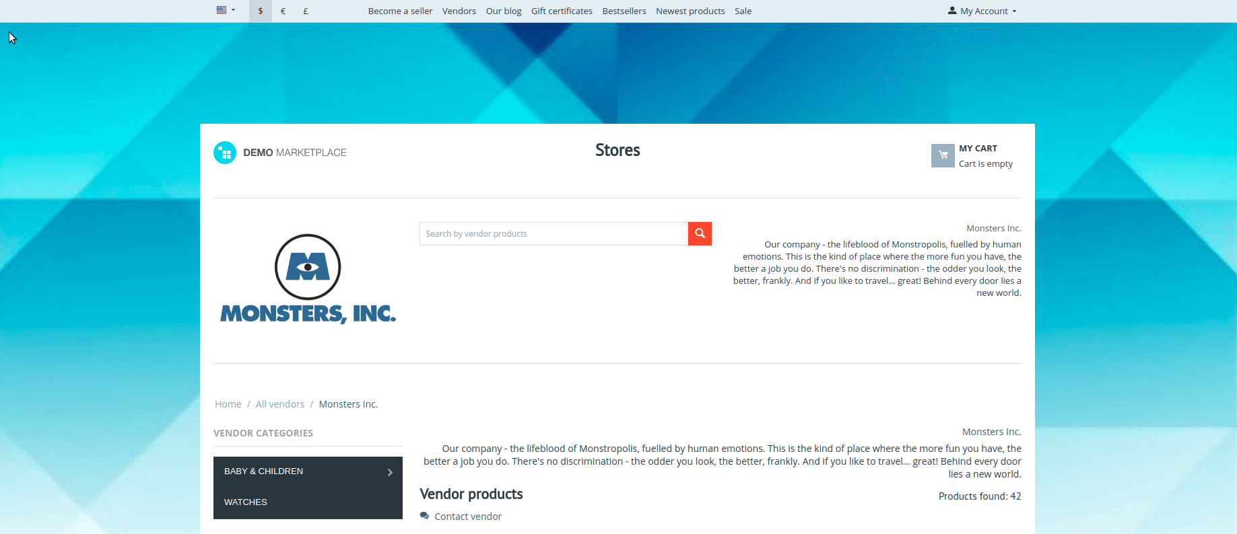
Task: Open Gift certificates page
Action: tap(562, 11)
